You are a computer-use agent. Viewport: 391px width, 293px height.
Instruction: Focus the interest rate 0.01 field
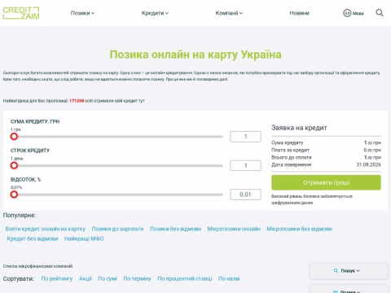[245, 195]
